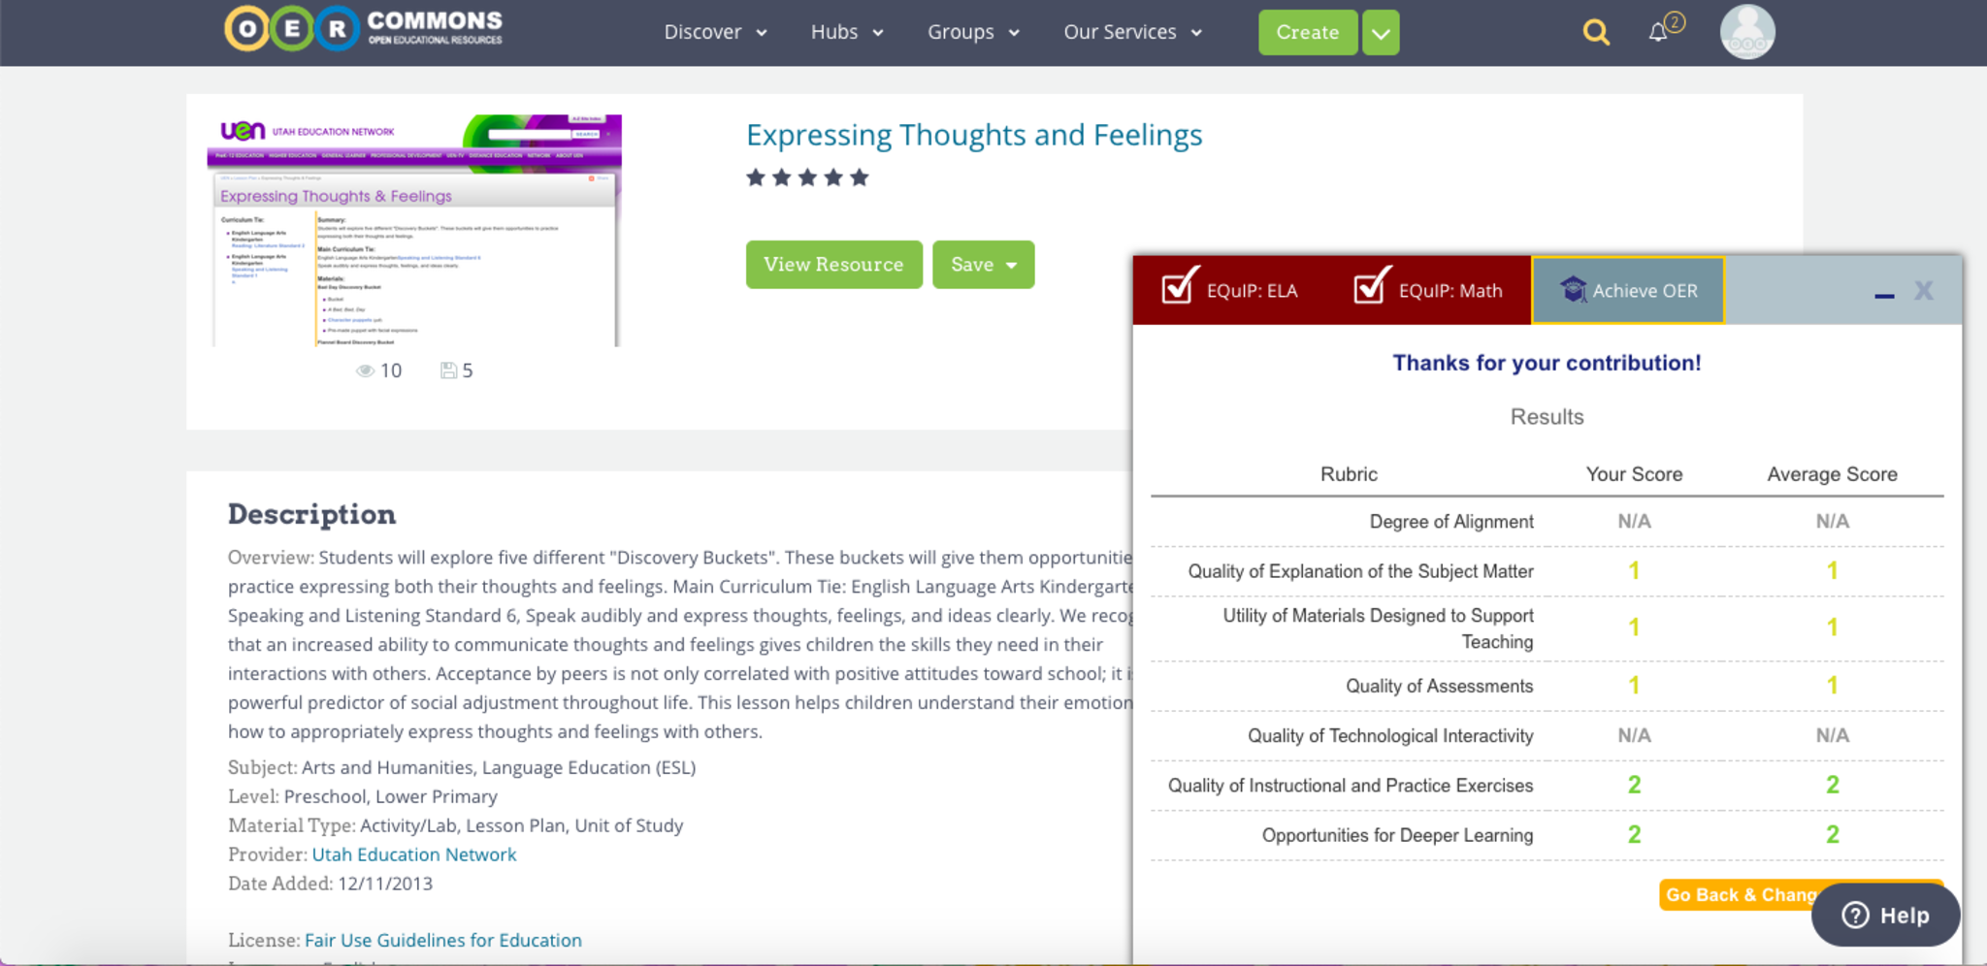The image size is (1987, 966).
Task: Open the Hubs menu
Action: tap(846, 32)
